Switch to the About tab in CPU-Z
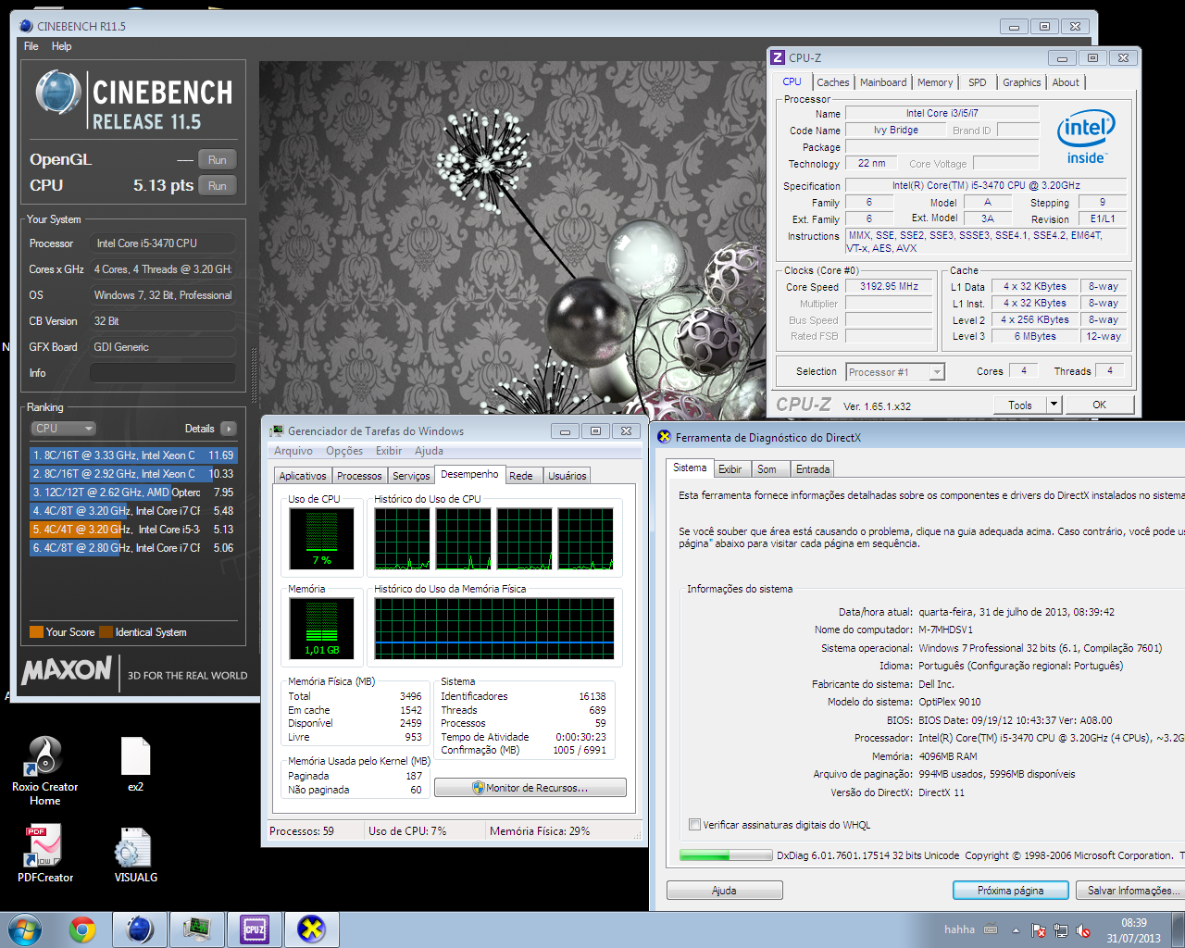 (1066, 82)
